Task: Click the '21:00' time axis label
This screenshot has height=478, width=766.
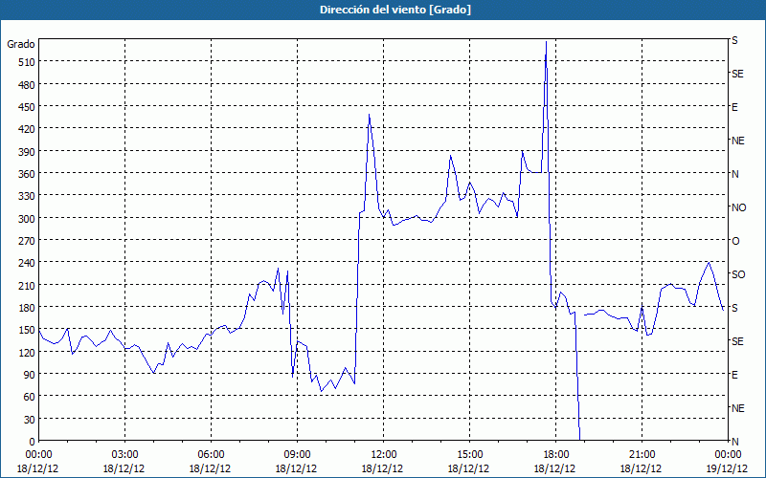Action: click(x=642, y=455)
